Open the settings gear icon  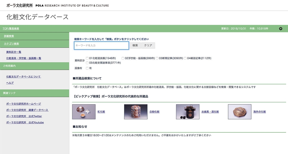(x=280, y=28)
